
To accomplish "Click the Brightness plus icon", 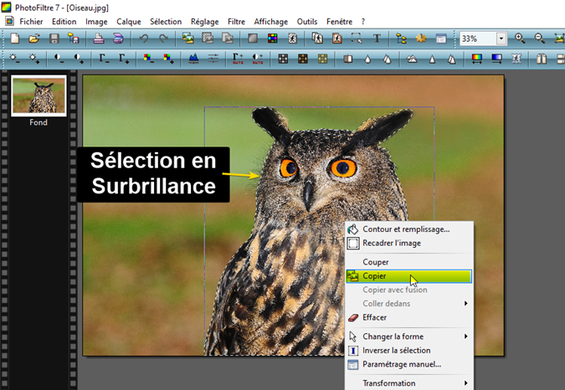I will click(x=34, y=59).
